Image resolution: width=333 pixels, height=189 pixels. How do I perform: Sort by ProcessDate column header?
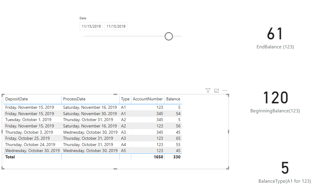(74, 99)
